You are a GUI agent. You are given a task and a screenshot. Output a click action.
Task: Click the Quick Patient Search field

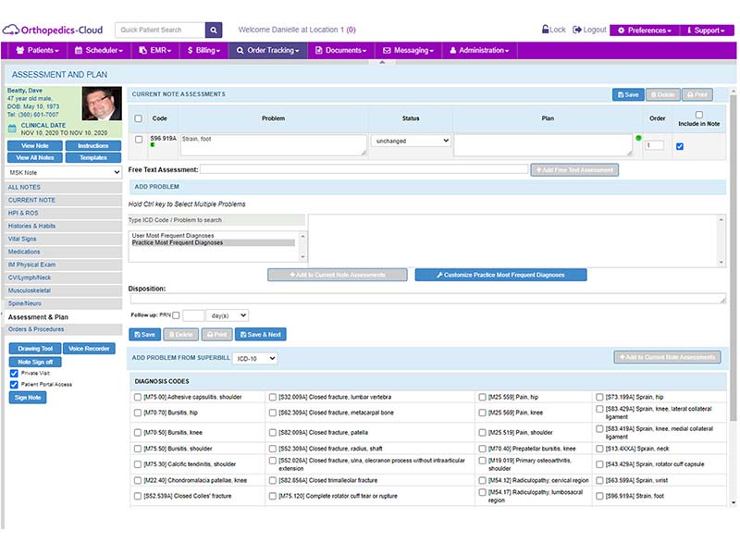tap(160, 30)
